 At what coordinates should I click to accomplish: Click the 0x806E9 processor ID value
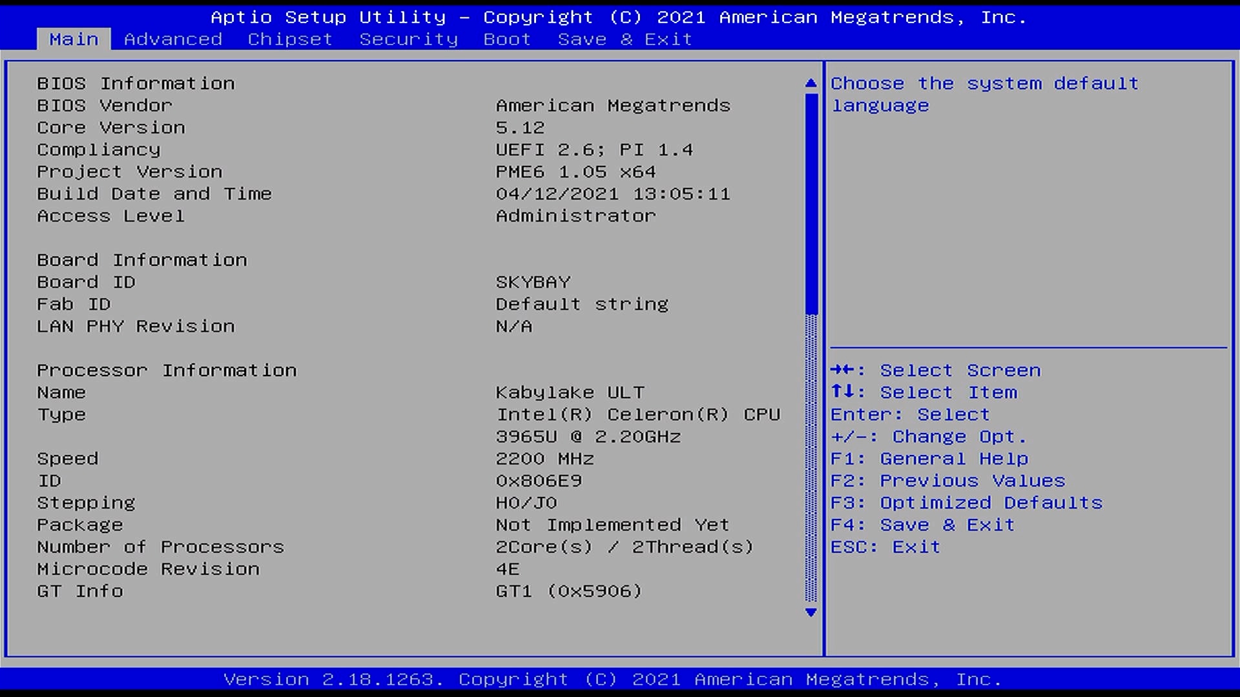[539, 481]
